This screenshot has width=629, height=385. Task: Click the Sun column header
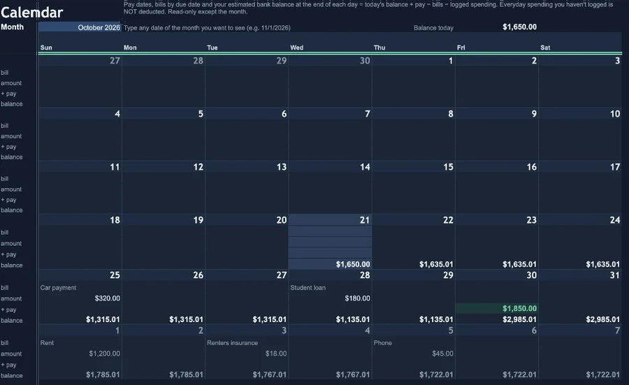pyautogui.click(x=46, y=48)
